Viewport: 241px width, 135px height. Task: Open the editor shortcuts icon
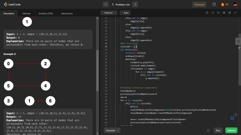click(x=224, y=13)
